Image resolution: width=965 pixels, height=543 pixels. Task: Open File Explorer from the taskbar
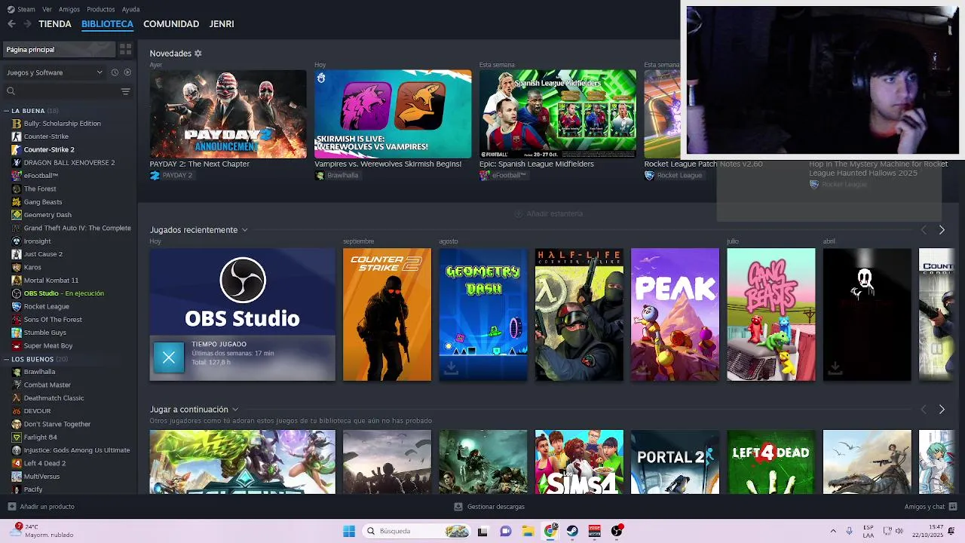[528, 531]
